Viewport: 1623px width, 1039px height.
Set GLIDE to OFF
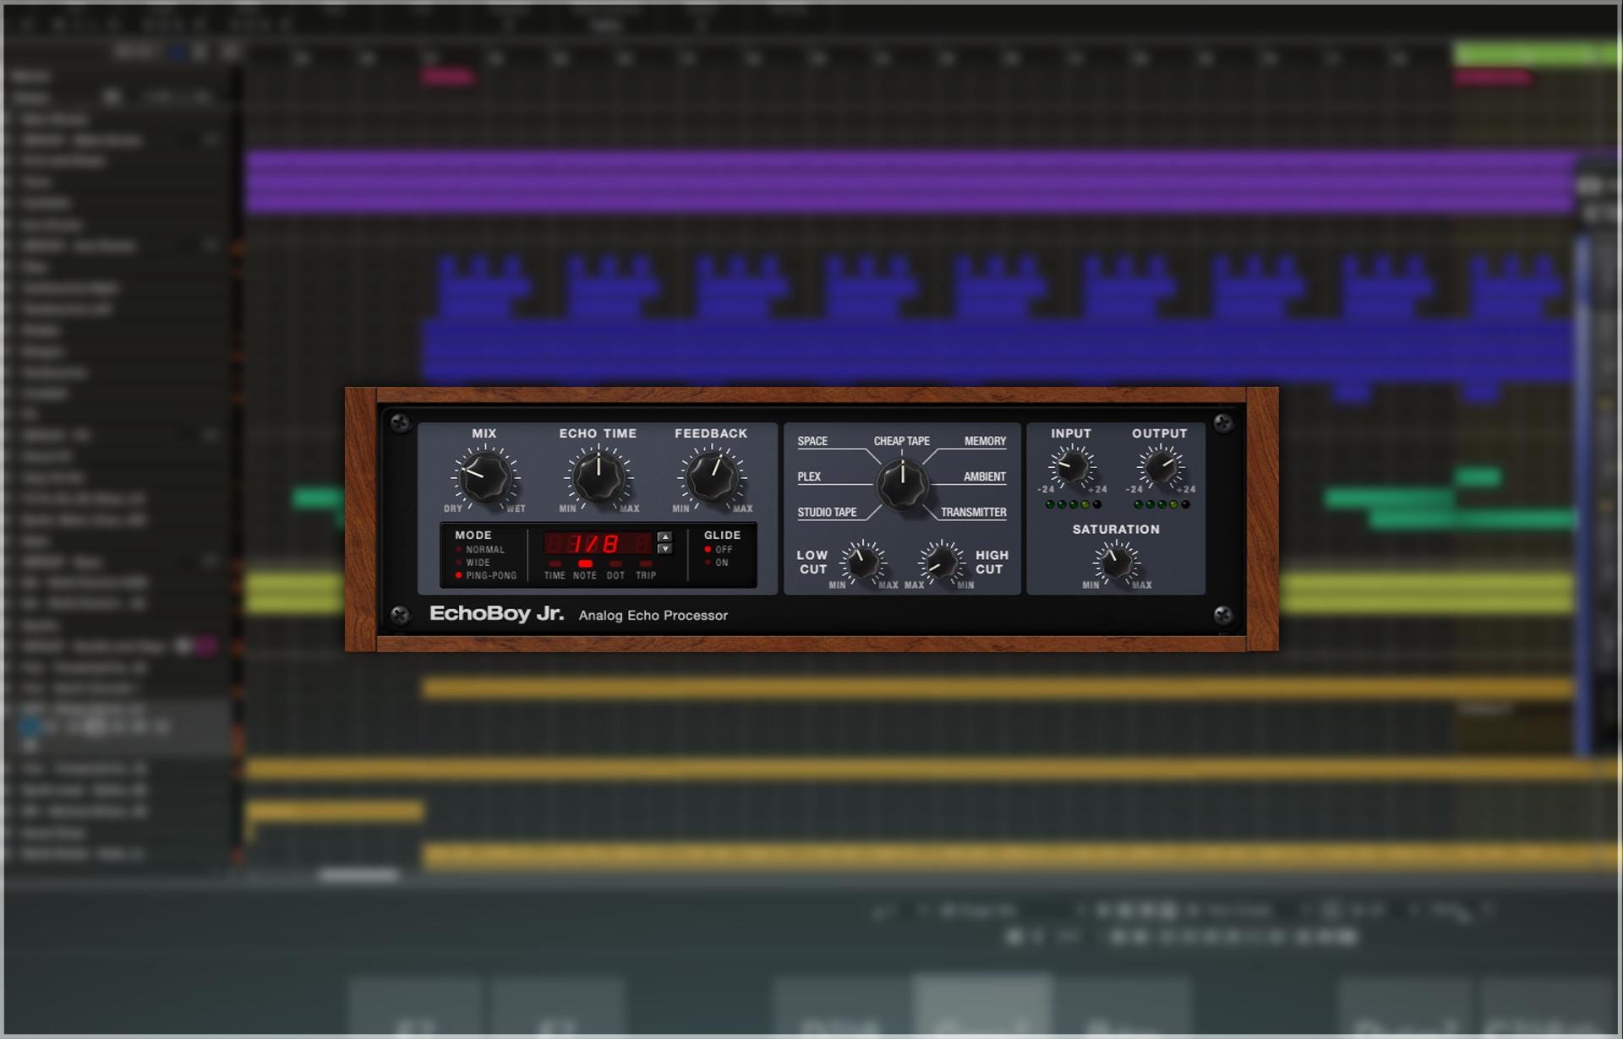[719, 549]
